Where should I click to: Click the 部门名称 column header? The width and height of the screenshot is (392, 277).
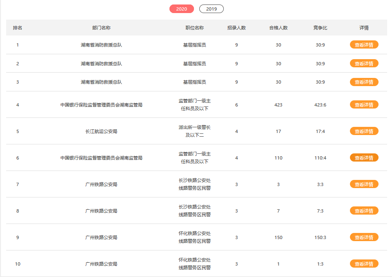click(x=101, y=28)
